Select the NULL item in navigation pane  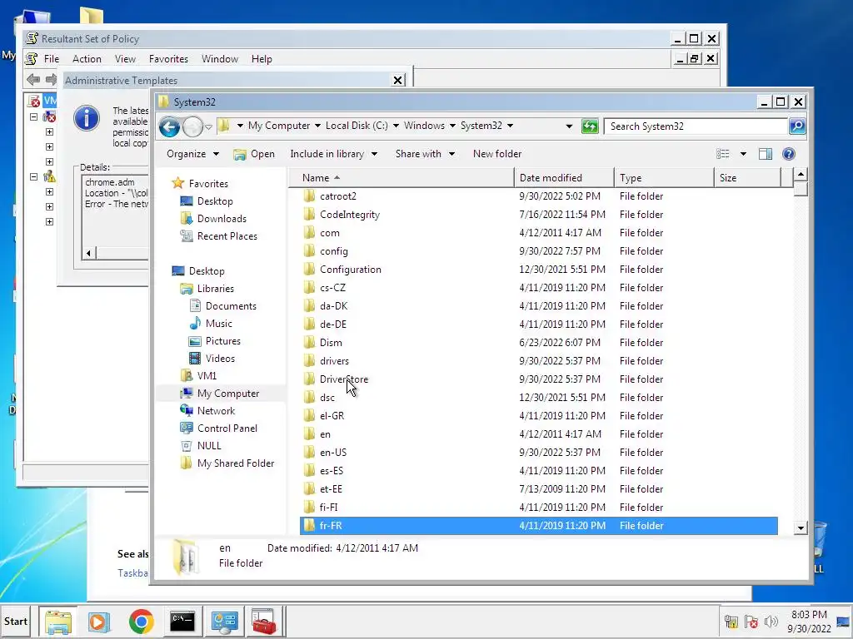click(209, 446)
